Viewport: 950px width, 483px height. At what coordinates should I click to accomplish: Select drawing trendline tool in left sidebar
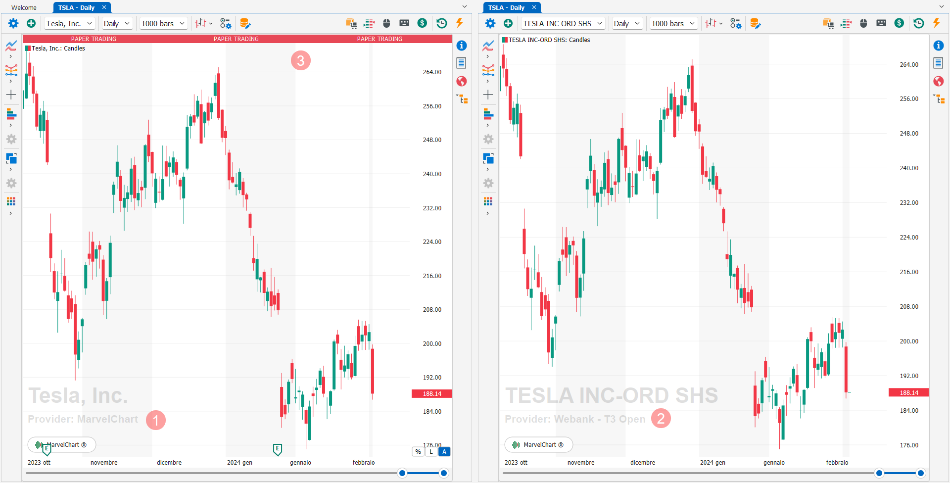(11, 70)
